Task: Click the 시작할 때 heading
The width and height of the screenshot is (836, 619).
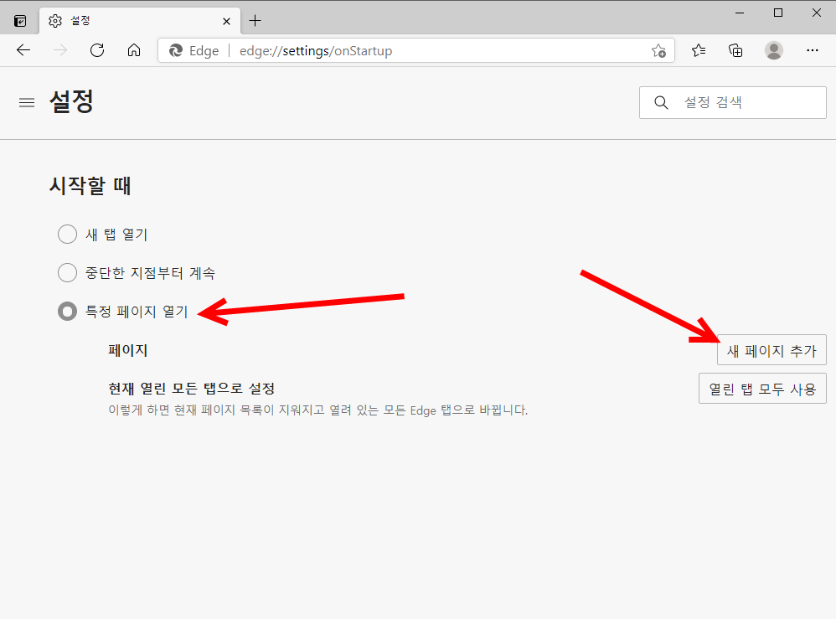Action: pos(90,186)
